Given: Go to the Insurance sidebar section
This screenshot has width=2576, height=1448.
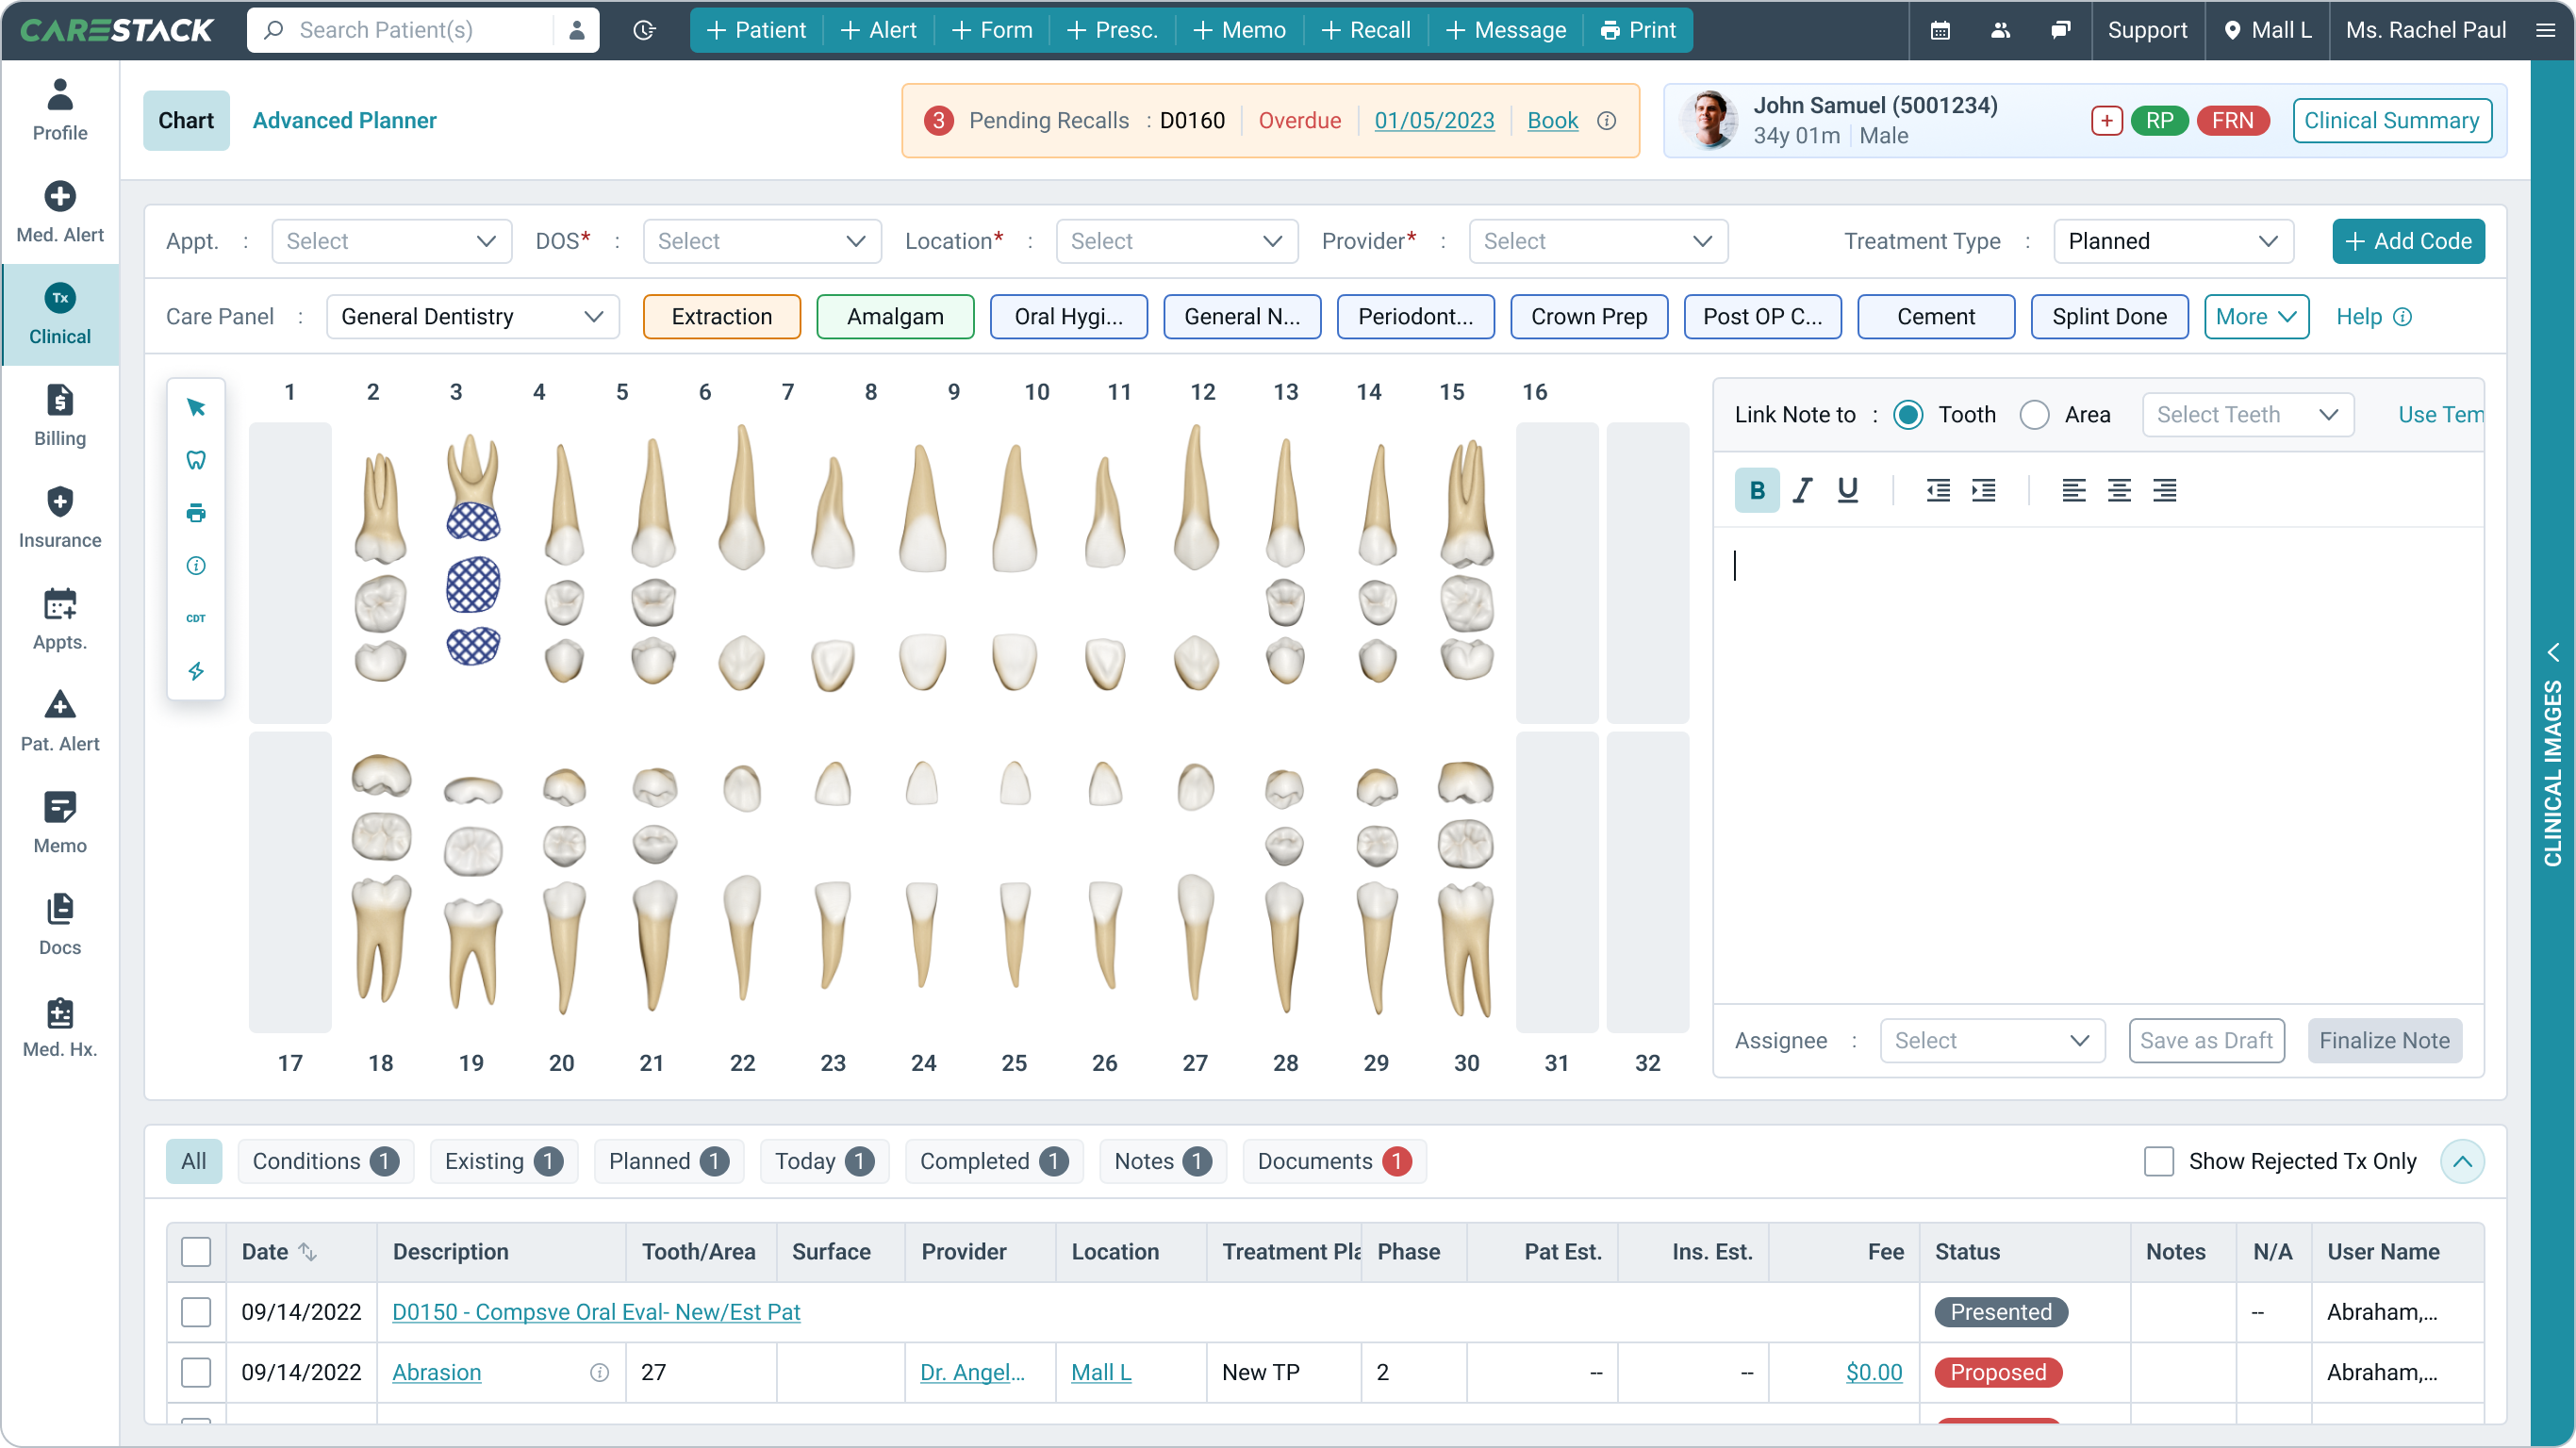Looking at the screenshot, I should (60, 518).
